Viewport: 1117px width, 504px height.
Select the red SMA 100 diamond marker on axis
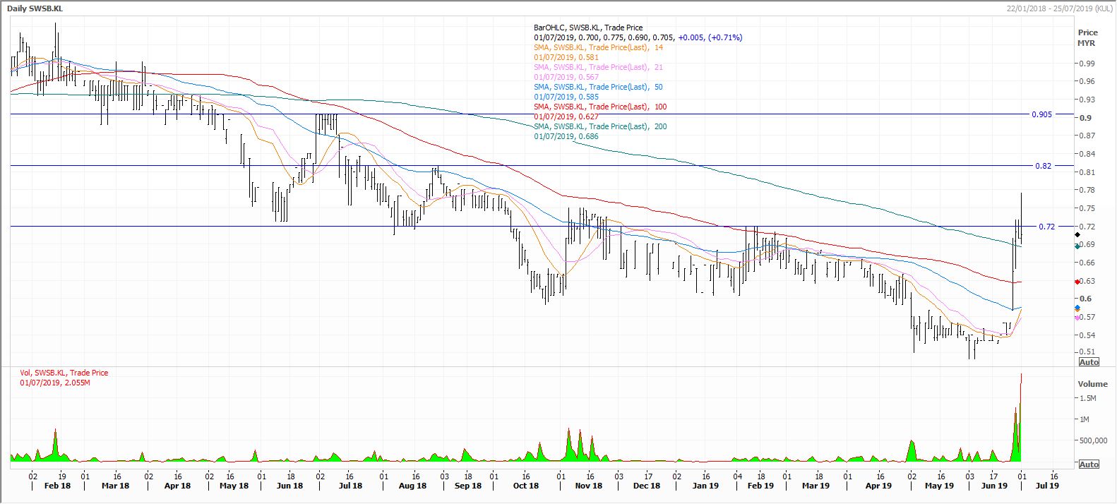[x=1077, y=281]
